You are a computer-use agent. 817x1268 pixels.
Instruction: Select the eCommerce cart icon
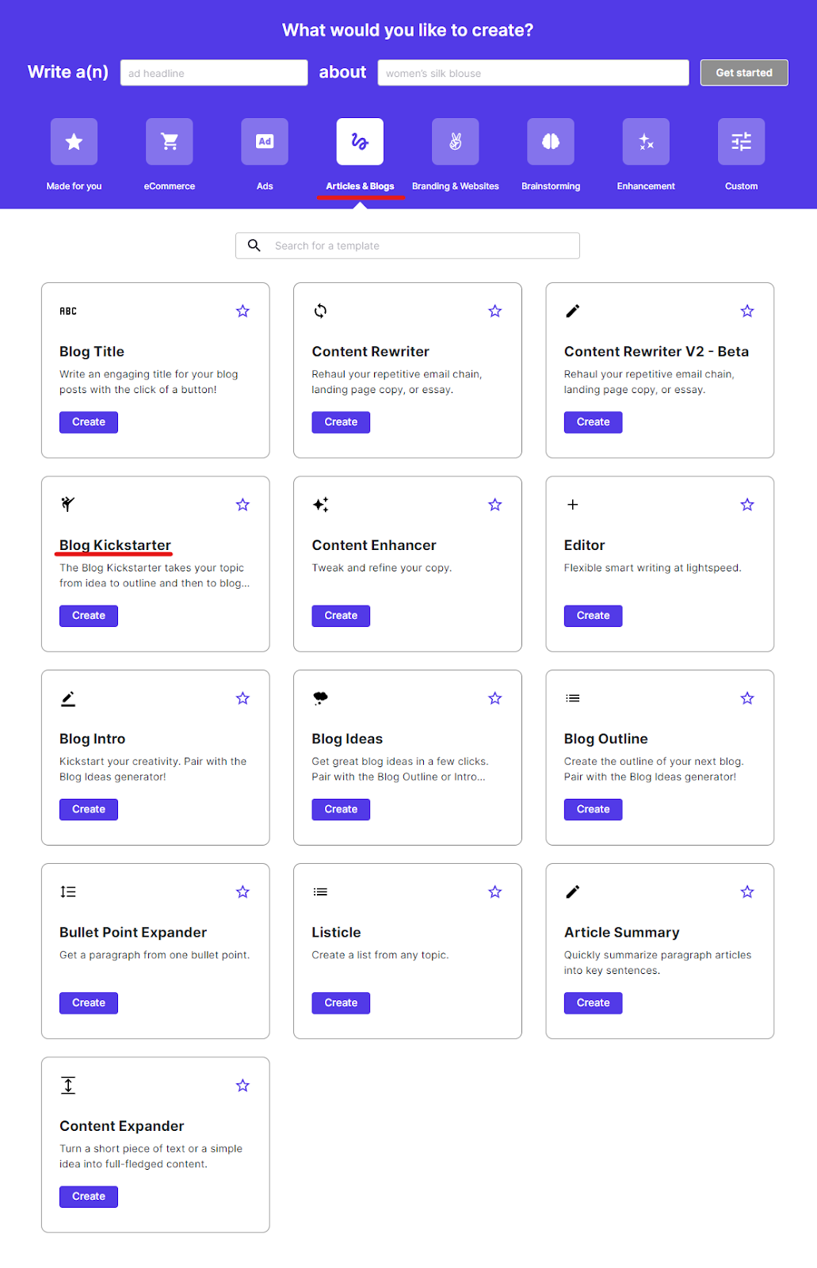[x=170, y=142]
